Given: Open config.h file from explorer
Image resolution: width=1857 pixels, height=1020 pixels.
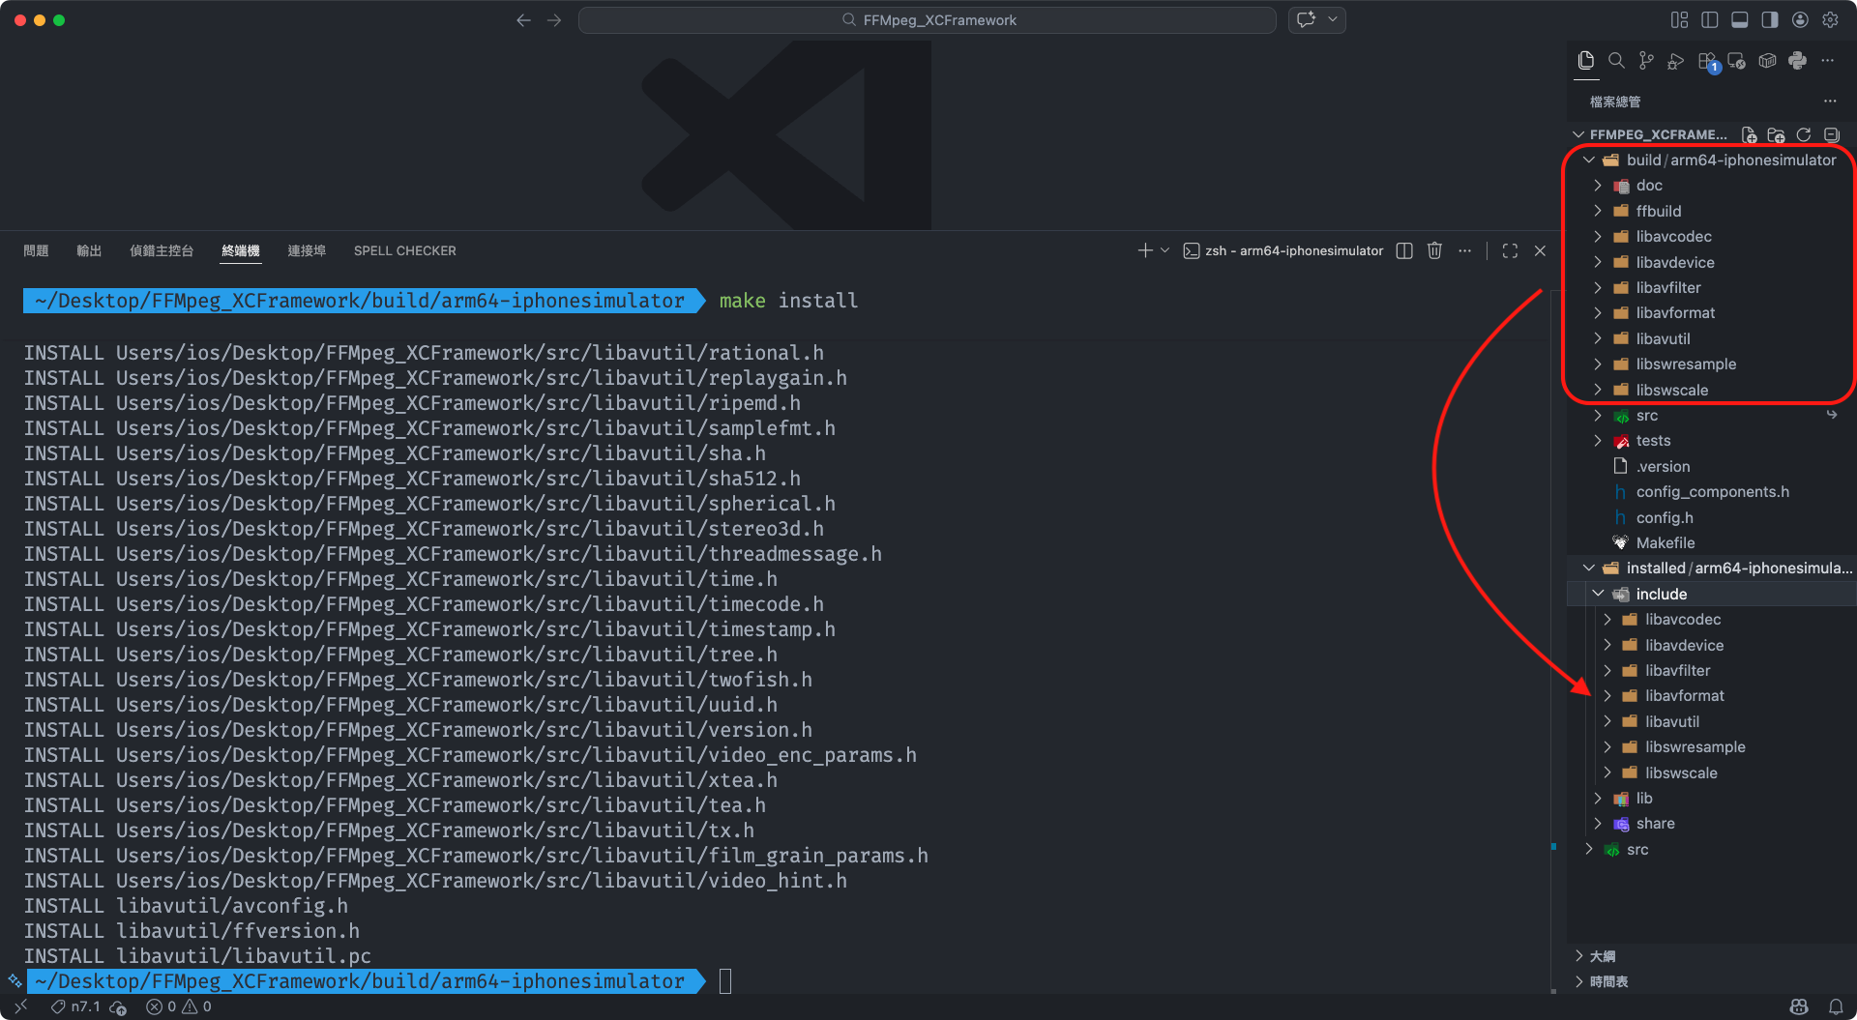Looking at the screenshot, I should [x=1664, y=517].
